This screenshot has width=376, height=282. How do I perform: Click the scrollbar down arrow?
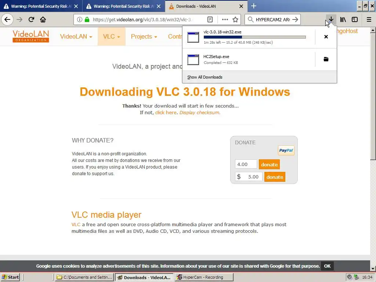373,268
